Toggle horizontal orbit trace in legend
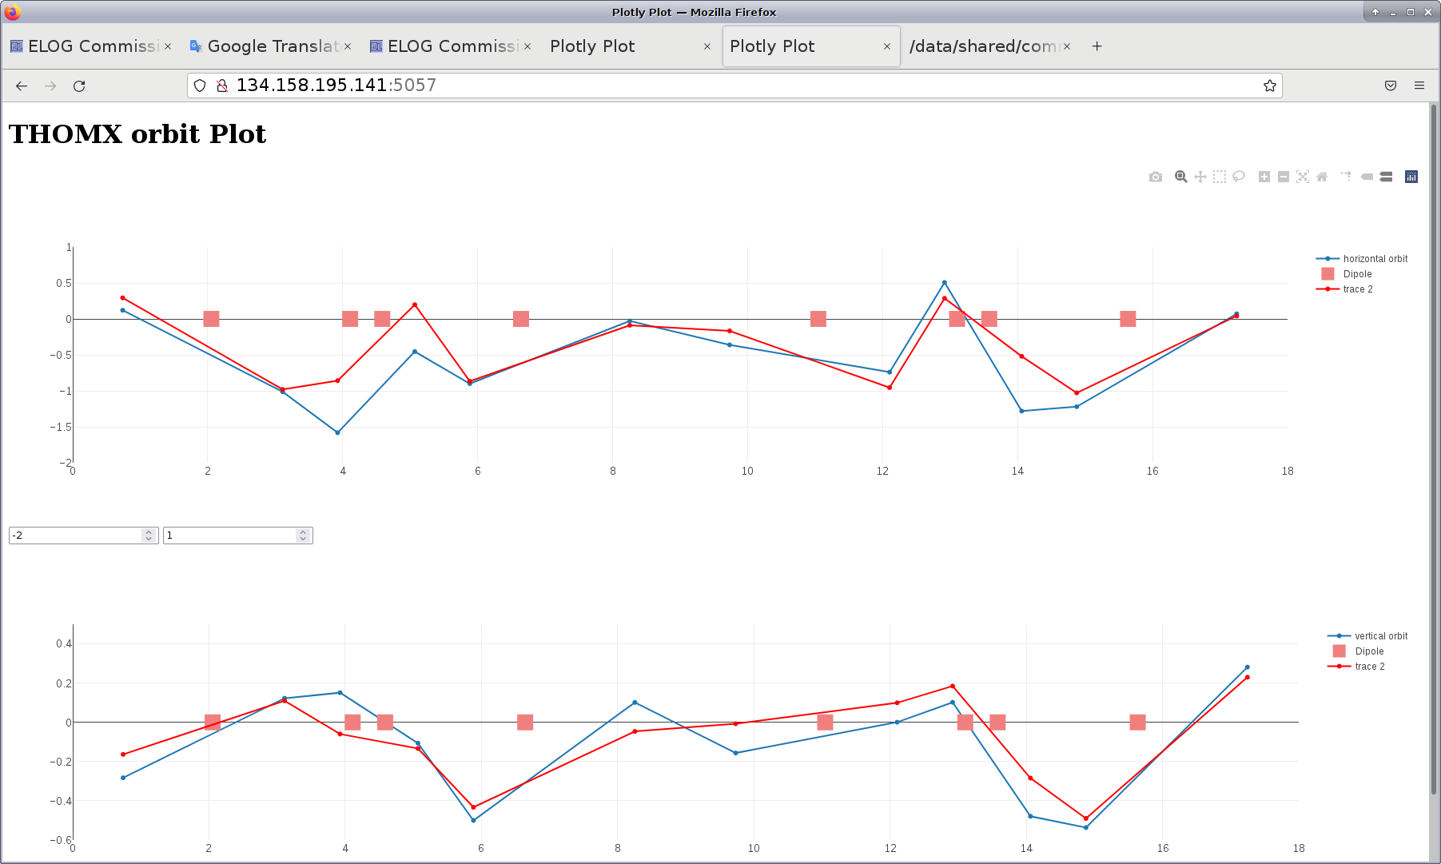1441x864 pixels. pos(1375,259)
